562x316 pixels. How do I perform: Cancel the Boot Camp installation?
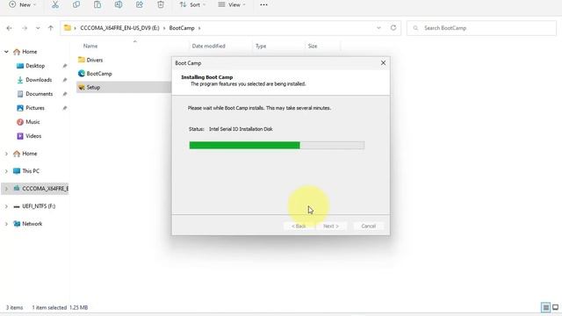(x=368, y=226)
